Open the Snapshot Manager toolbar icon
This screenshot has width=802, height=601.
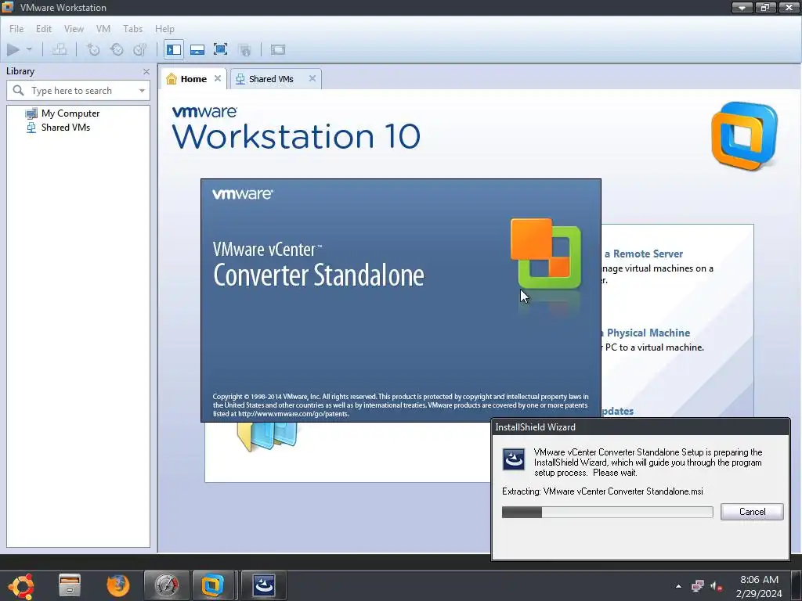pos(139,49)
